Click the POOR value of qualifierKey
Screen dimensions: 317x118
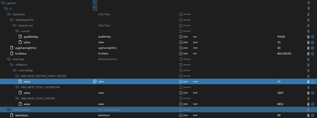click(x=281, y=37)
